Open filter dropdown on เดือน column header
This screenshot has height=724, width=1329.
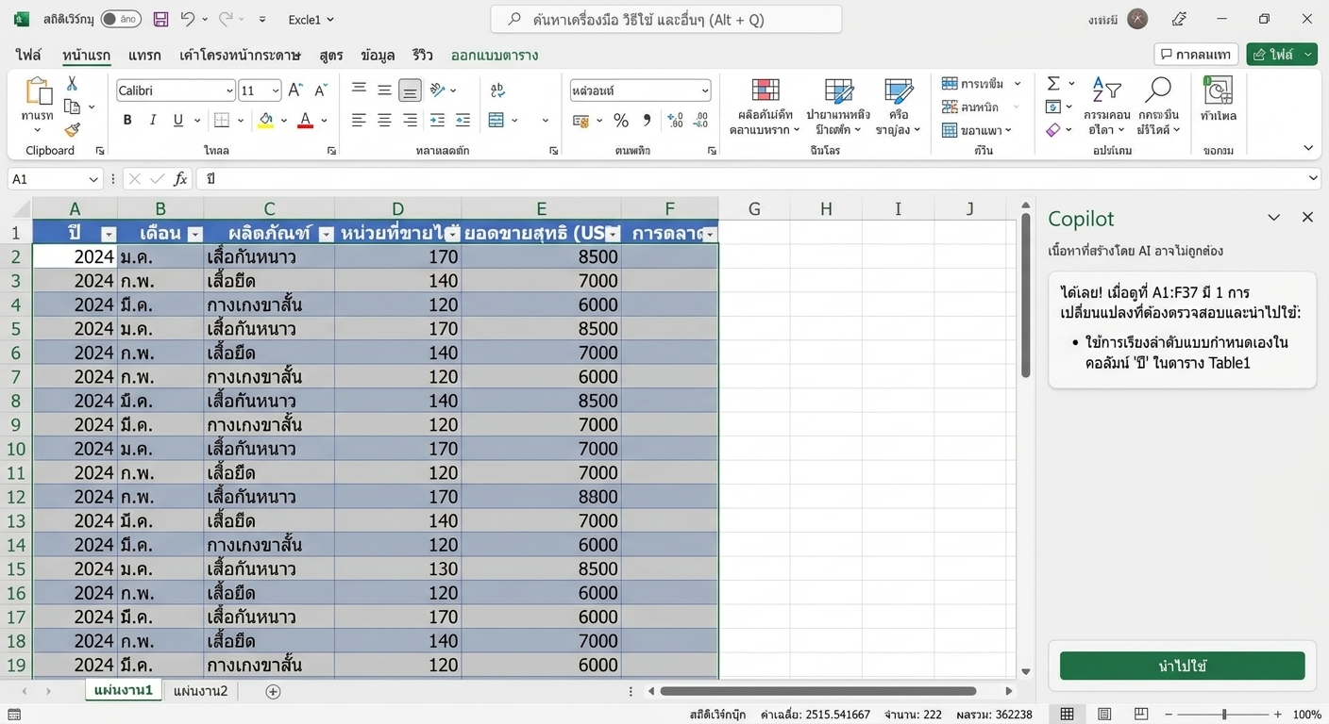pyautogui.click(x=194, y=234)
